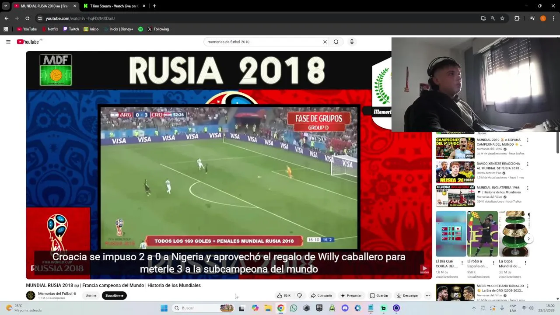The image size is (560, 315).
Task: Open options for MUNDIAL 2010 España video
Action: [x=528, y=140]
